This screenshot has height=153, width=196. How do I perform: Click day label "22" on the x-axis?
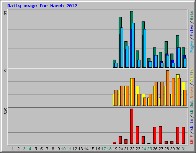click(x=132, y=149)
